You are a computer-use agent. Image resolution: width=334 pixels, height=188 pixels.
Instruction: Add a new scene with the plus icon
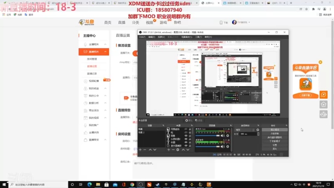pyautogui.click(x=140, y=150)
